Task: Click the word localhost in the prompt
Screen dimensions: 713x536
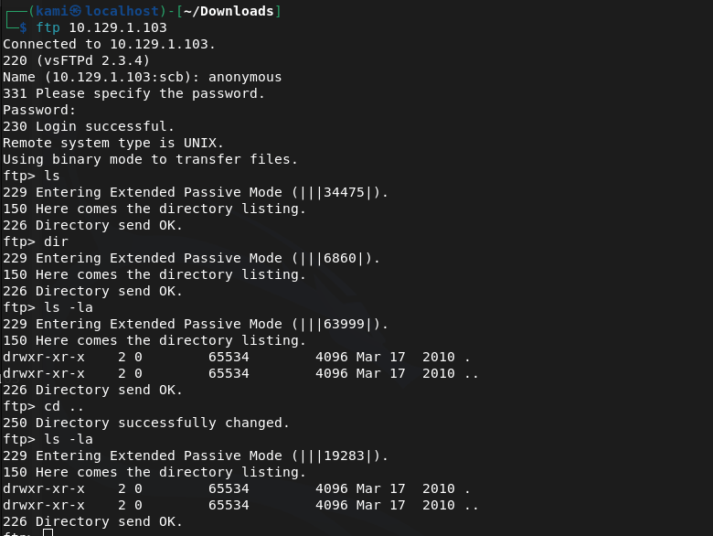Action: tap(122, 11)
